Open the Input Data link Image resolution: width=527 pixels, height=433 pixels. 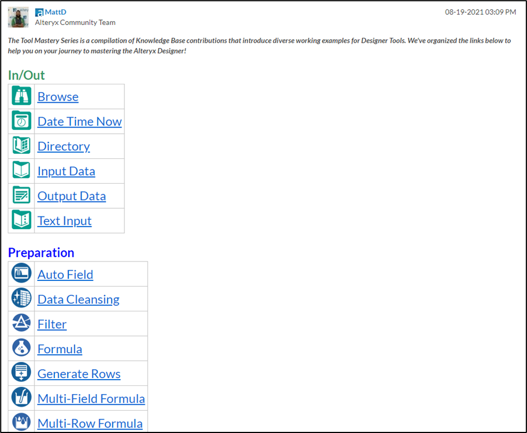click(66, 172)
